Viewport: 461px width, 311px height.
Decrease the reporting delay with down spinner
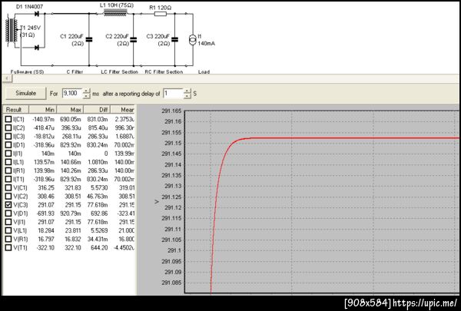click(x=187, y=96)
